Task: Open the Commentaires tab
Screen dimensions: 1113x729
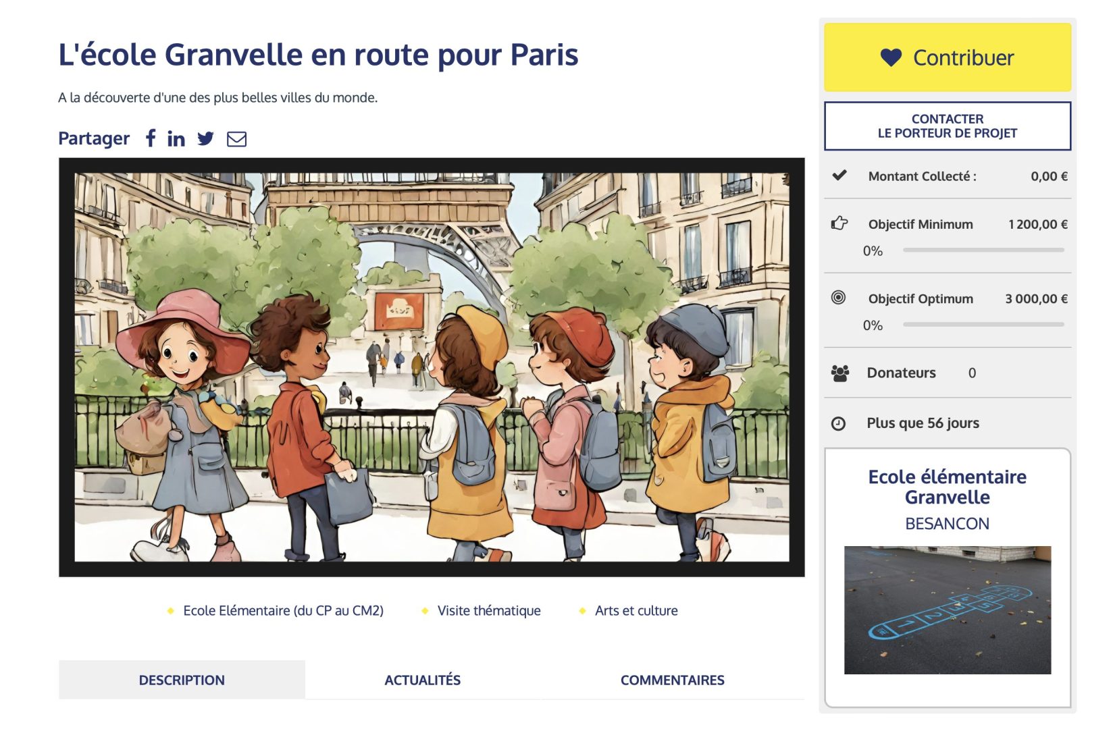Action: [672, 680]
